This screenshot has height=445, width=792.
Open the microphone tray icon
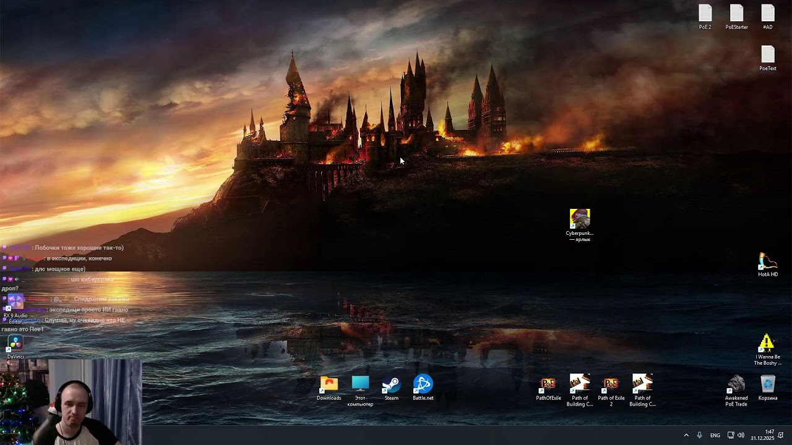700,435
